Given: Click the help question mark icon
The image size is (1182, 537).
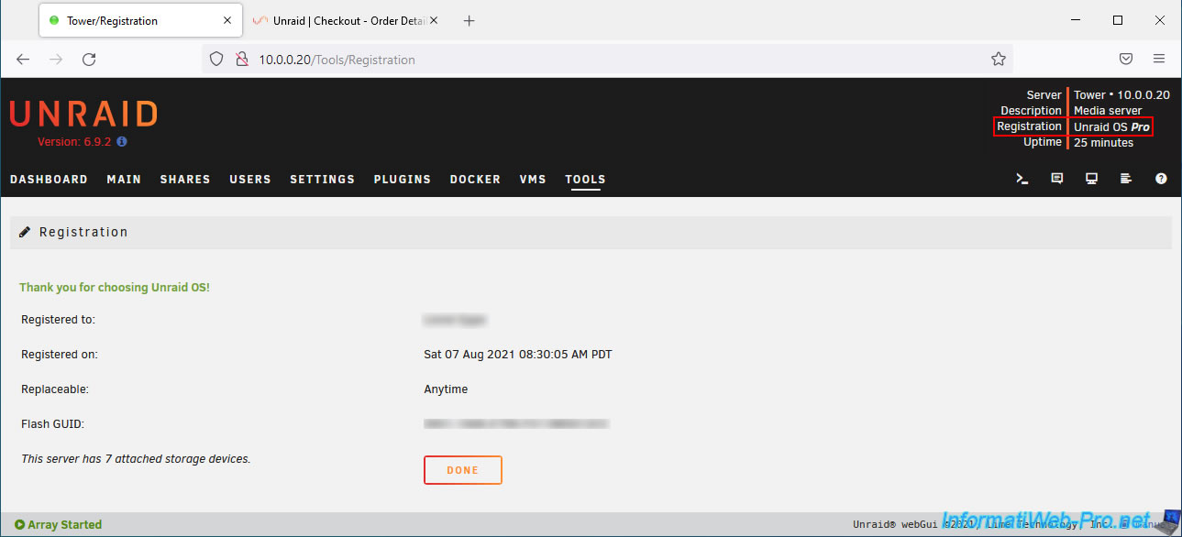Looking at the screenshot, I should [1161, 179].
